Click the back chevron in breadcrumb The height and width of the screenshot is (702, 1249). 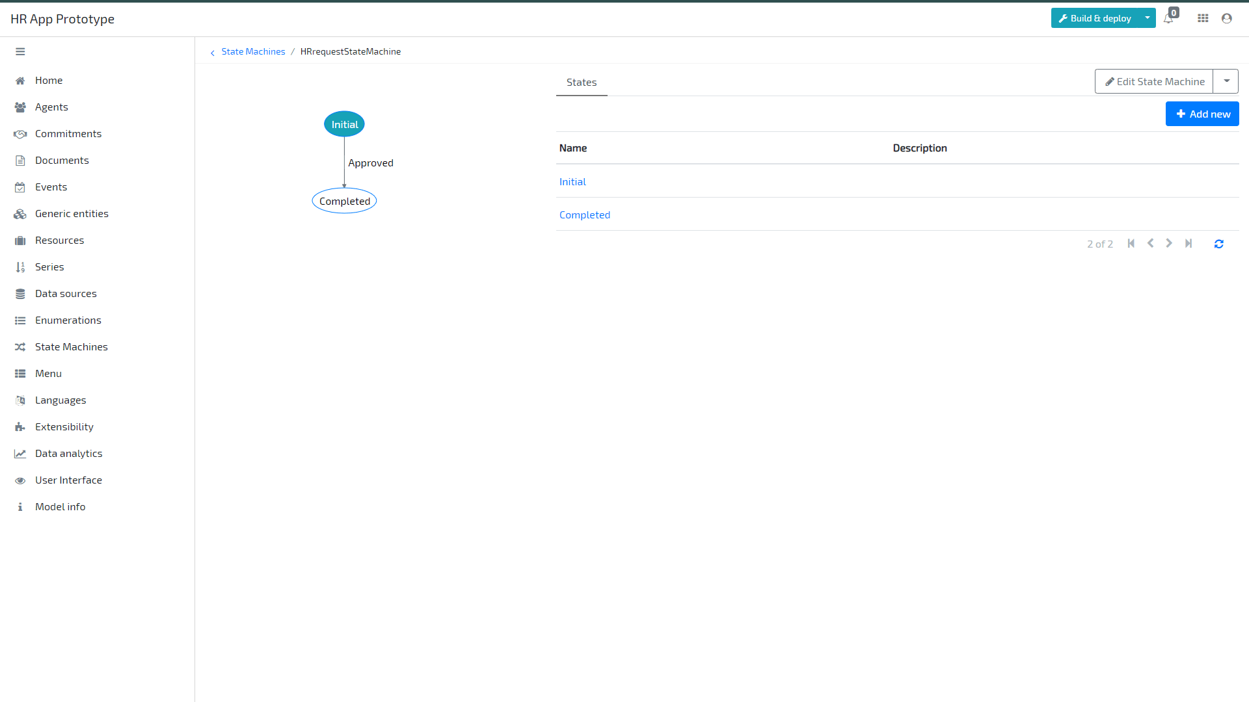click(x=212, y=53)
